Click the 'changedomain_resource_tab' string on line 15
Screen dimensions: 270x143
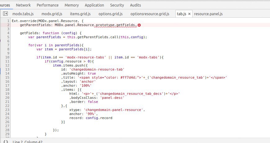click(177, 77)
